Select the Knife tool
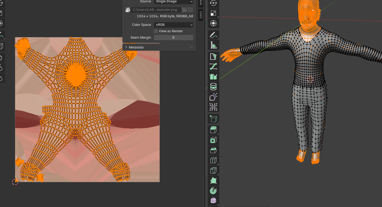 (x=213, y=170)
